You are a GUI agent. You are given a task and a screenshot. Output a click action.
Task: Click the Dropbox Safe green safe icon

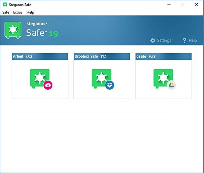[101, 78]
